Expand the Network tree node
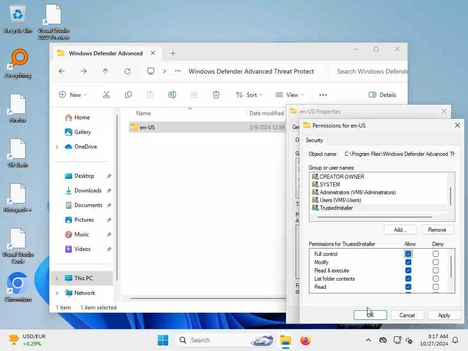Viewport: 468px width, 351px height. [x=57, y=293]
